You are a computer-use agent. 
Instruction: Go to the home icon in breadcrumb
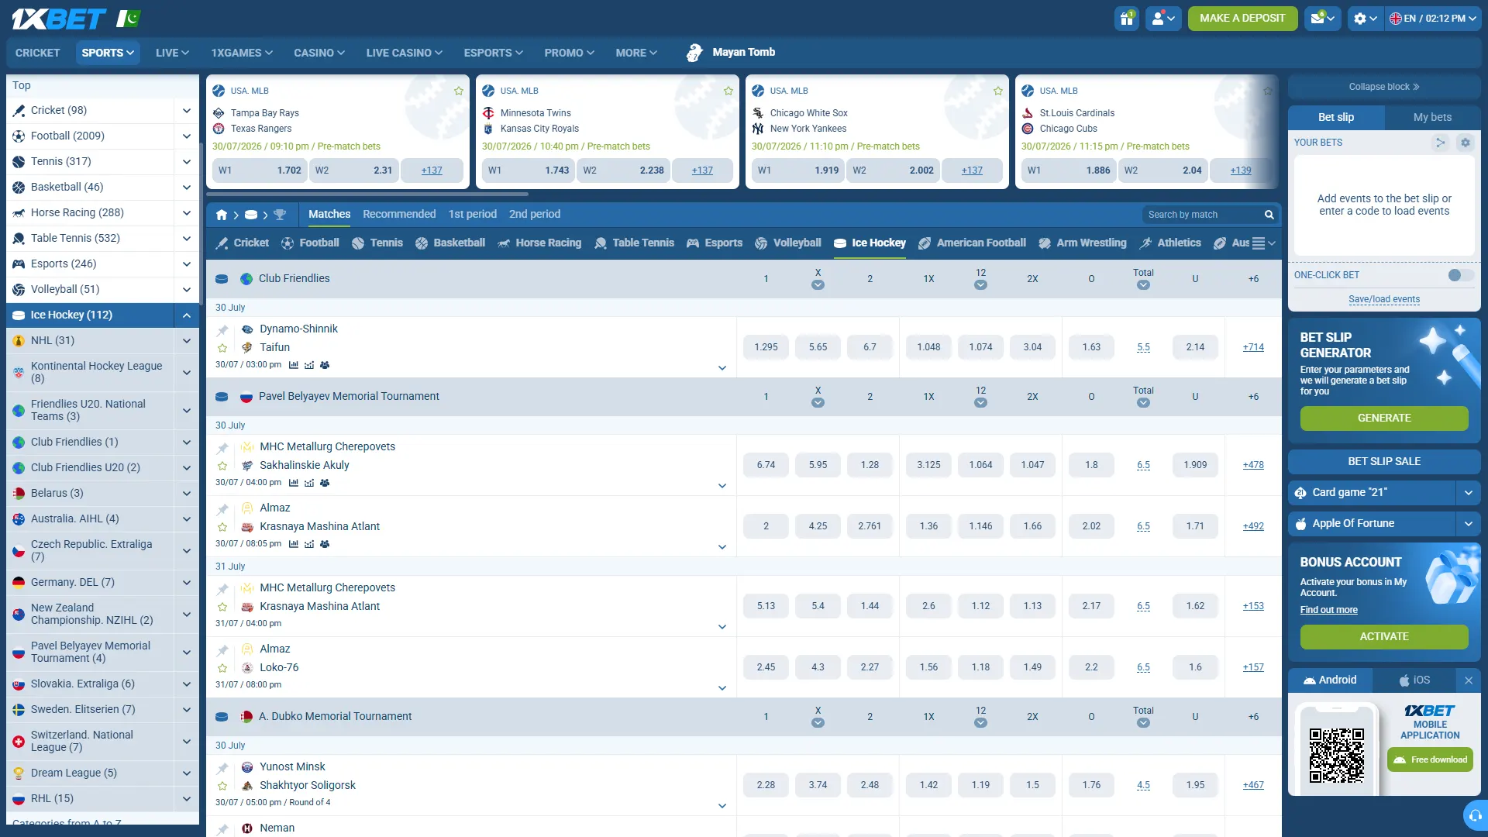tap(222, 215)
